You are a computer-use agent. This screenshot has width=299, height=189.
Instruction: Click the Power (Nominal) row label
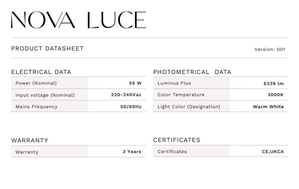(x=36, y=83)
